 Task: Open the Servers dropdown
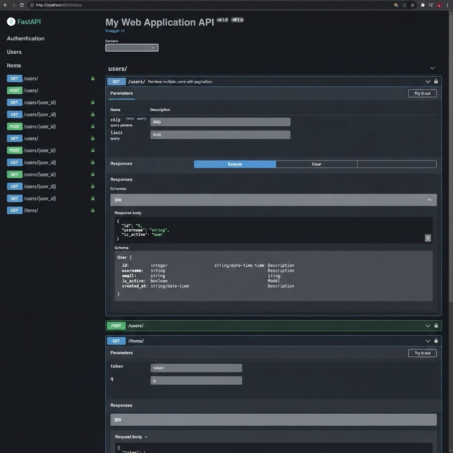click(x=132, y=48)
